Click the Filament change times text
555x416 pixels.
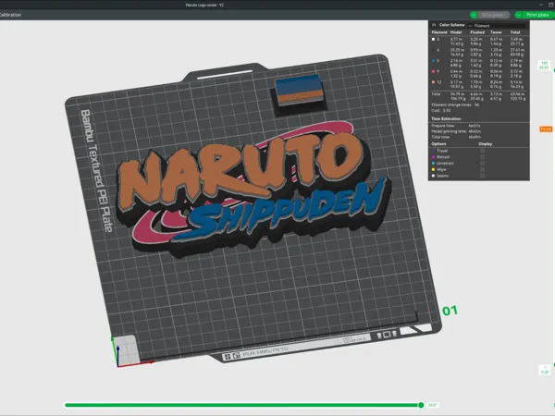[x=455, y=104]
